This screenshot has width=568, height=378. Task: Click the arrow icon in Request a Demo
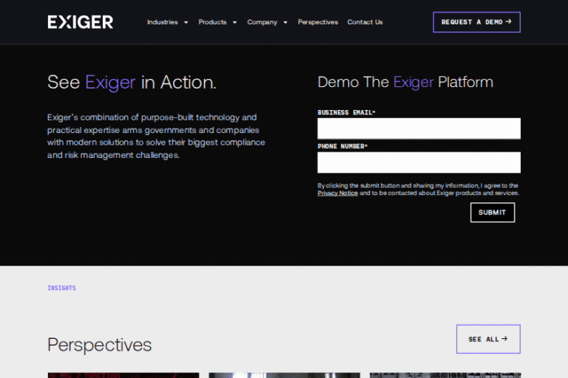click(x=509, y=21)
